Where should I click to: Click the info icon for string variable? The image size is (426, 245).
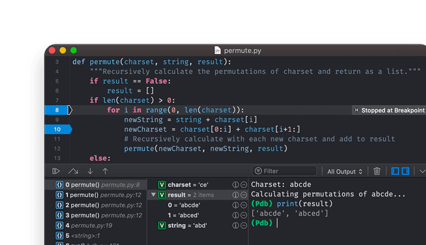click(x=236, y=225)
